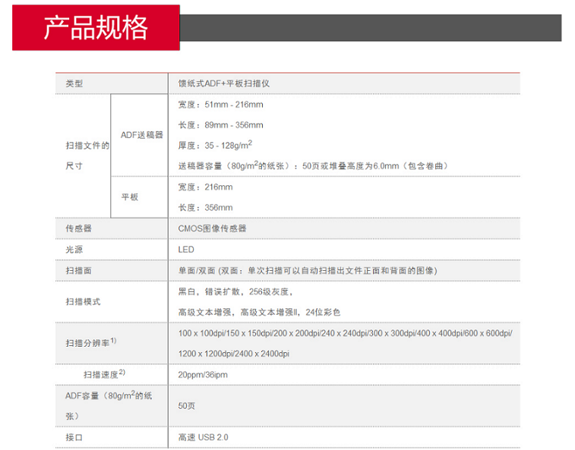This screenshot has width=575, height=450.
Task: Click the 50页 ADF capacity value
Action: pos(187,406)
